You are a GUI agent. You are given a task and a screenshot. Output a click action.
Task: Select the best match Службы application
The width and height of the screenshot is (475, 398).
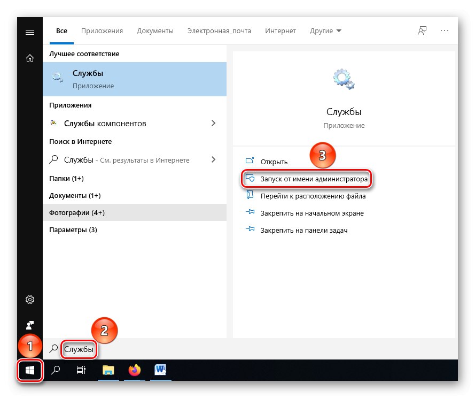(135, 79)
